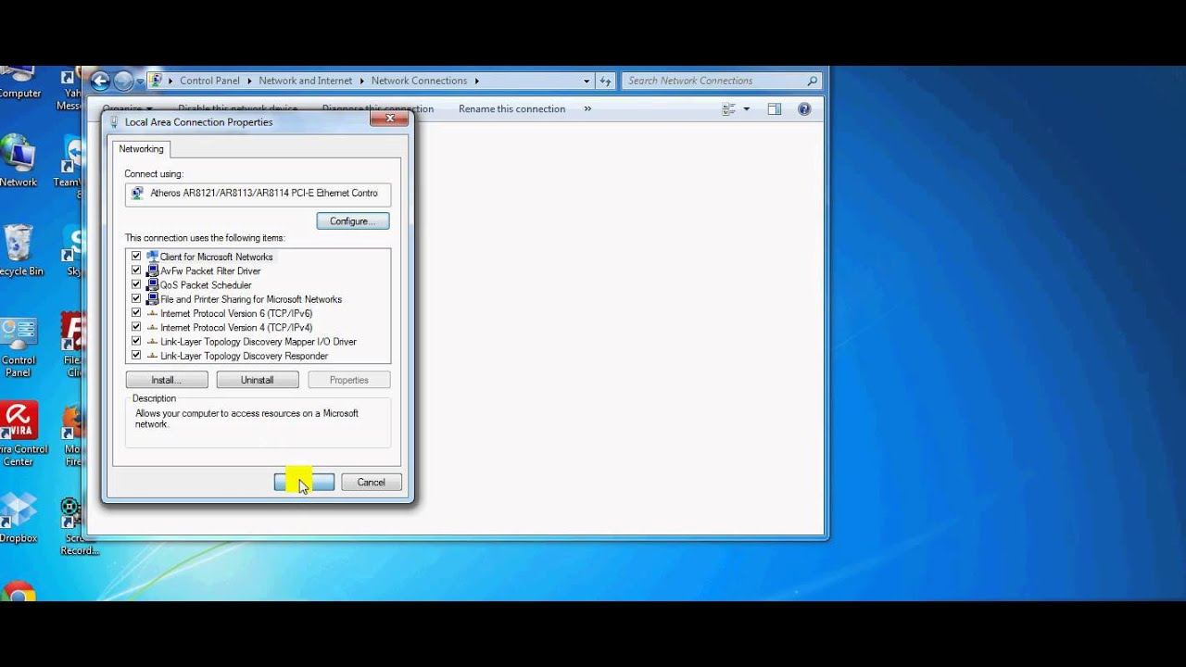Image resolution: width=1186 pixels, height=667 pixels.
Task: Uncheck QoS Packet Scheduler
Action: (136, 284)
